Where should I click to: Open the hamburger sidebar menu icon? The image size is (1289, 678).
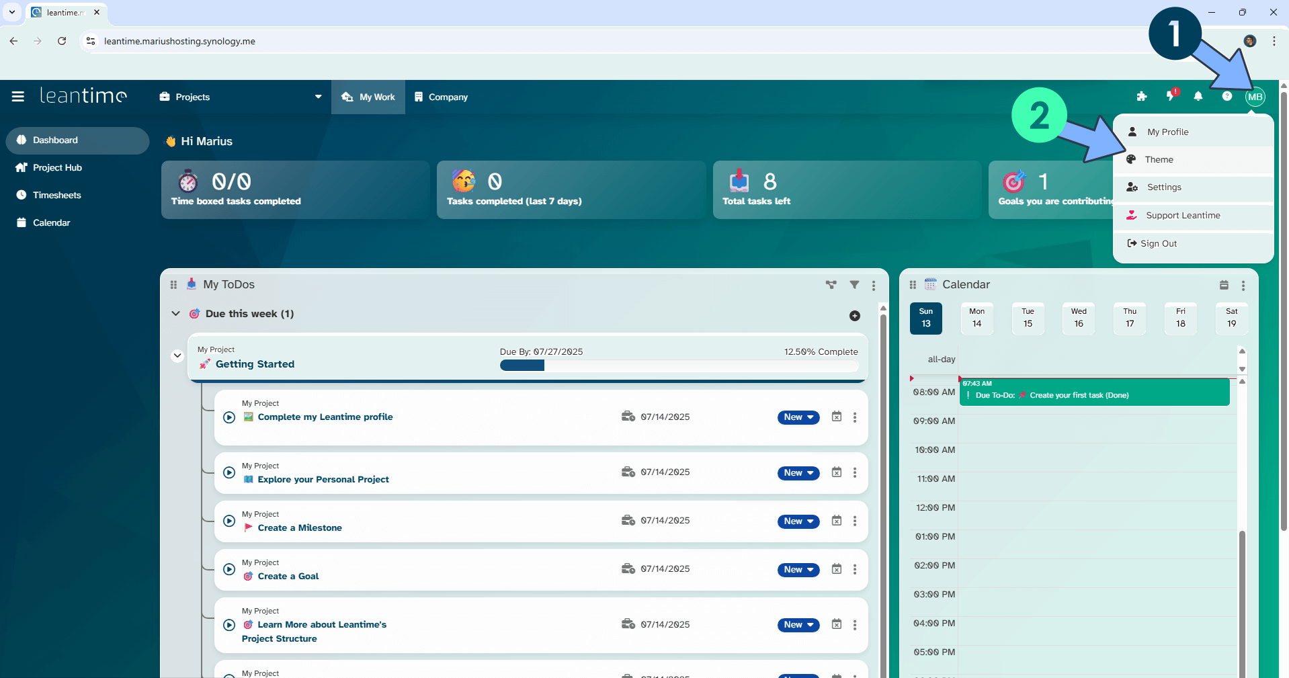[18, 97]
